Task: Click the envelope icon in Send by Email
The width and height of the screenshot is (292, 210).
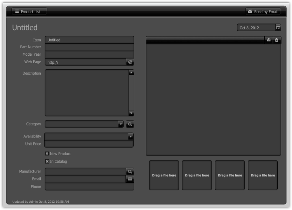Action: pyautogui.click(x=250, y=11)
